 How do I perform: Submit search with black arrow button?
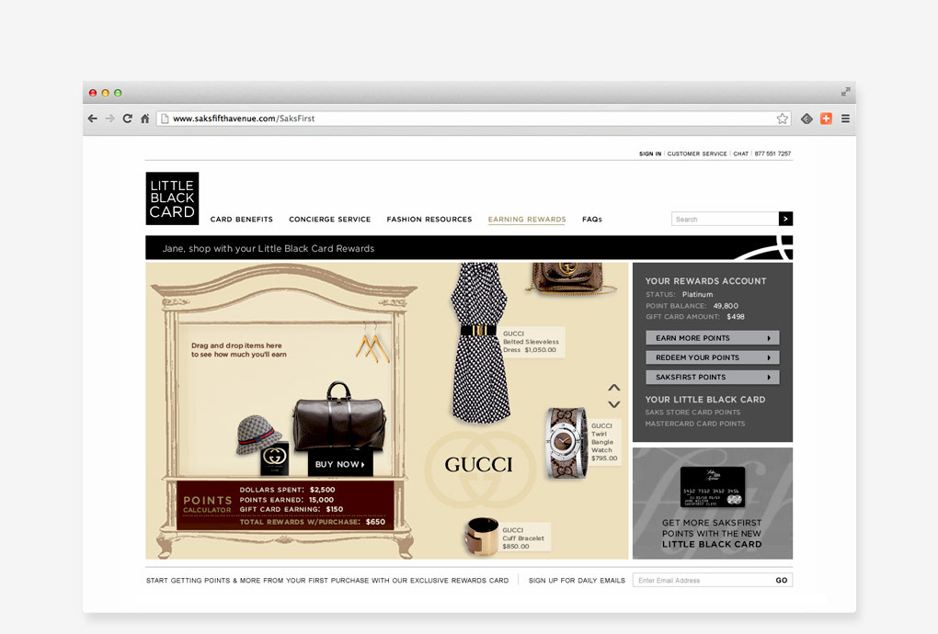785,219
